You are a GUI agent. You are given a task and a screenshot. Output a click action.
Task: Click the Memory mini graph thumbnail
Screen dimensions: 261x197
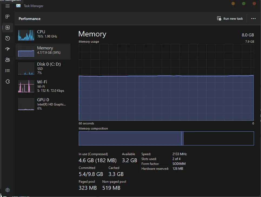click(x=26, y=51)
